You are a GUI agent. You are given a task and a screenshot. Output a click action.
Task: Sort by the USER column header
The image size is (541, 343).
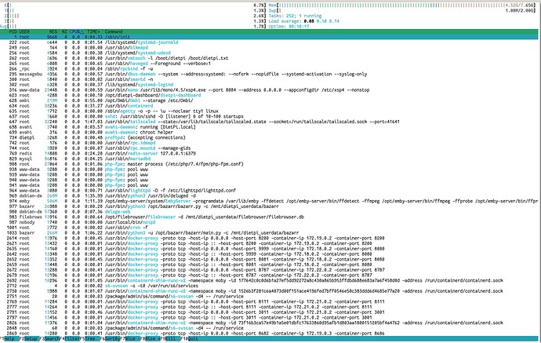(24, 31)
